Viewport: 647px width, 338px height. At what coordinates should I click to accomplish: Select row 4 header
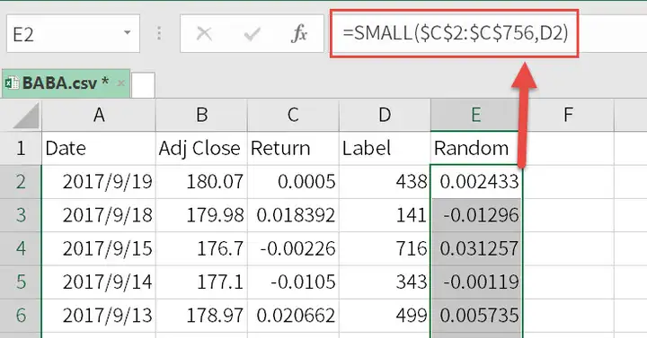click(x=21, y=248)
